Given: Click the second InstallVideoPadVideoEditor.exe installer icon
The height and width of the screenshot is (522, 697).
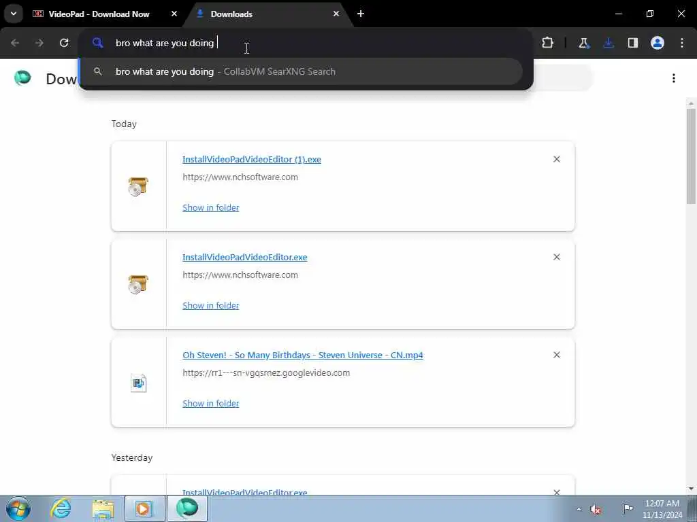Looking at the screenshot, I should click(x=138, y=285).
